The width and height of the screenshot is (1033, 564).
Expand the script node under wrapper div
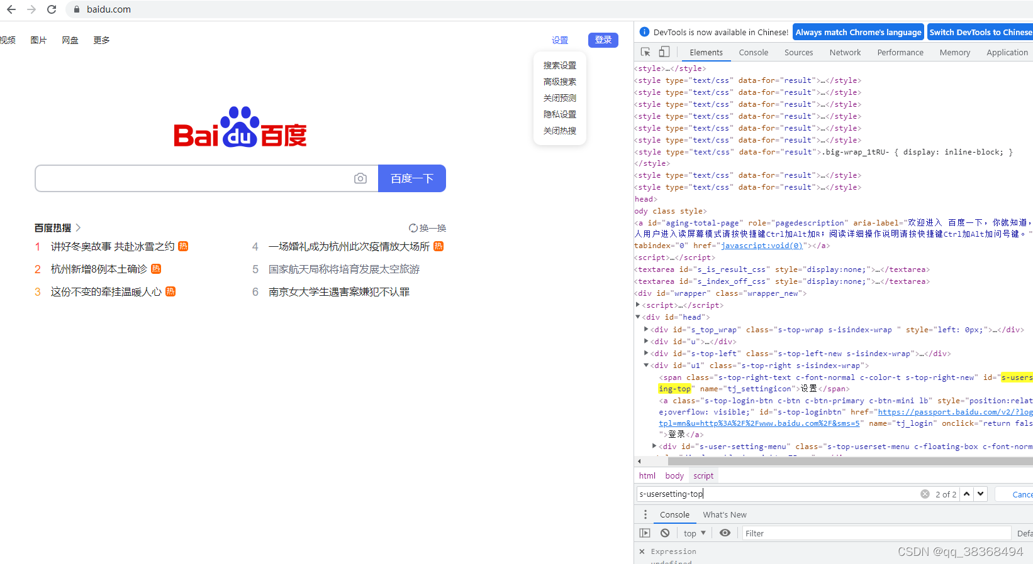click(x=638, y=305)
